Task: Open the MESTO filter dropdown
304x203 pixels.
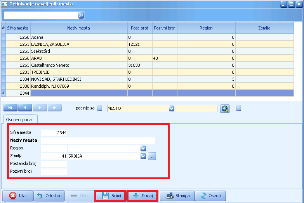Action: 172,108
